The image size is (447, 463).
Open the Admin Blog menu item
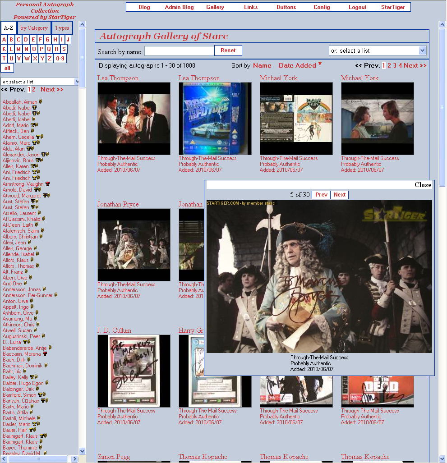pyautogui.click(x=179, y=7)
